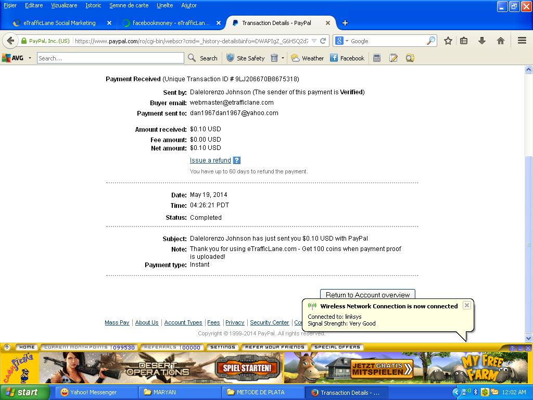Open the Istoric menu
Viewport: 533px width, 400px height.
pyautogui.click(x=93, y=5)
